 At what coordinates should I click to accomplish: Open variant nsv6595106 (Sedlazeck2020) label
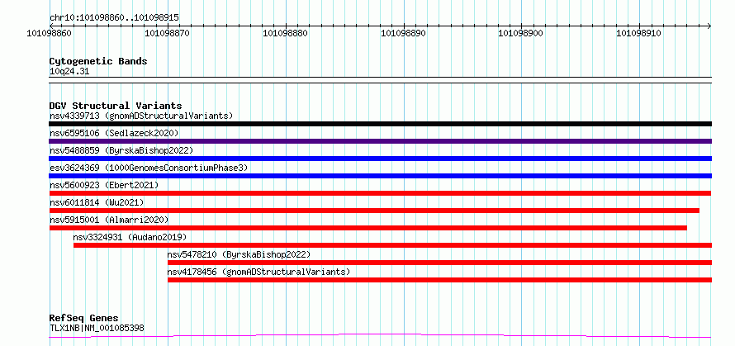pos(114,133)
